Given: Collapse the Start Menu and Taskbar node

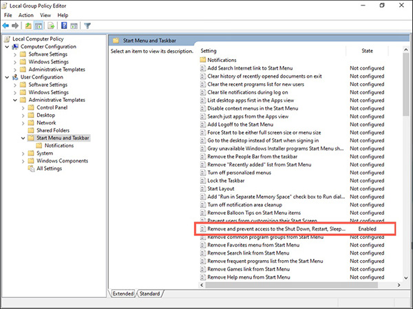Looking at the screenshot, I should (23, 138).
